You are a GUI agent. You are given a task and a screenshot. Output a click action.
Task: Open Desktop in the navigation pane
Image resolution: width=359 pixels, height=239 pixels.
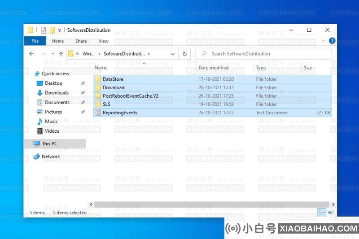coord(53,83)
